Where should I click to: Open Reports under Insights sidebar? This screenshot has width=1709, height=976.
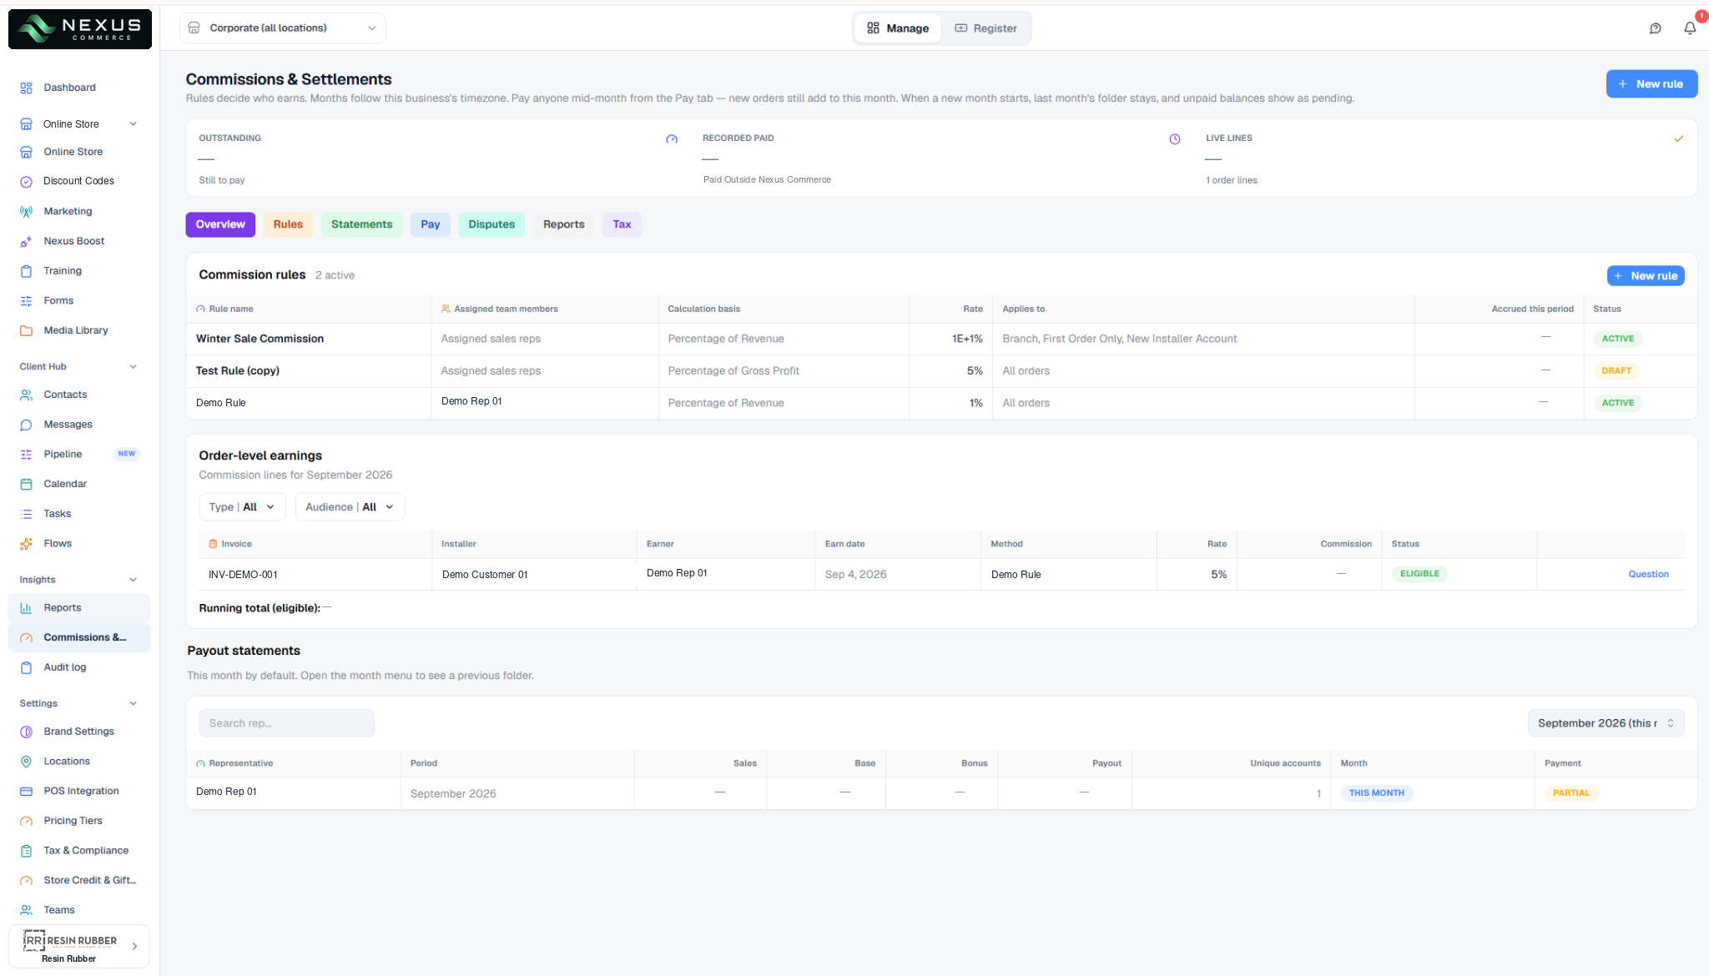[x=79, y=608]
